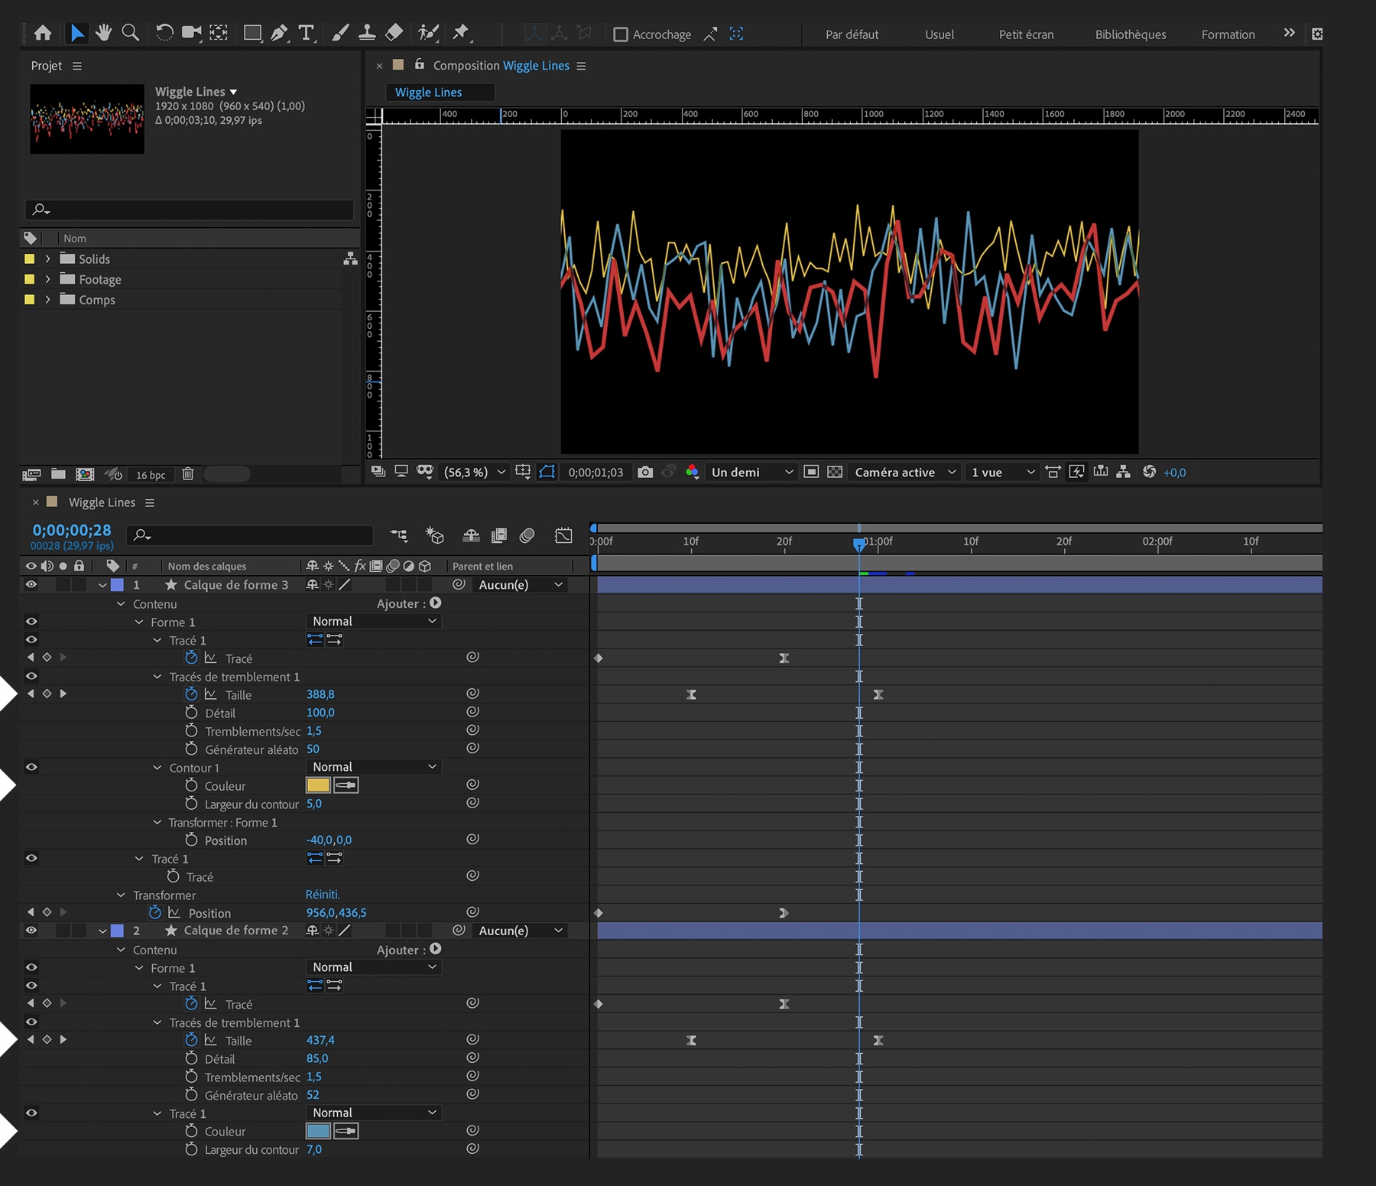The width and height of the screenshot is (1376, 1186).
Task: Enable the Accrochage checkbox
Action: click(621, 34)
